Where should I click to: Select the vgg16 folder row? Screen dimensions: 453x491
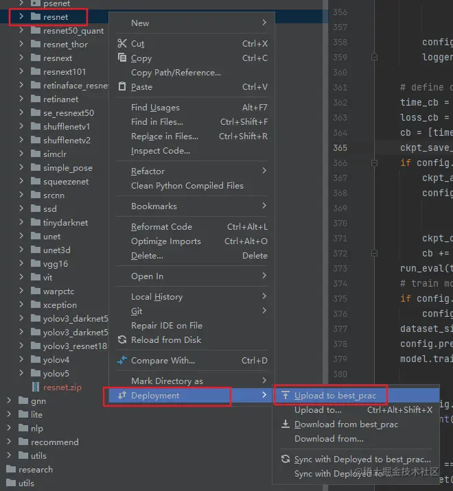pyautogui.click(x=54, y=263)
